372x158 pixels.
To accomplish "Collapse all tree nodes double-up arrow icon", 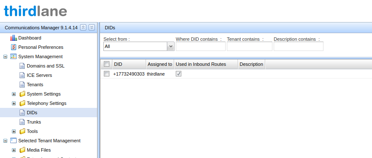I will click(x=83, y=28).
